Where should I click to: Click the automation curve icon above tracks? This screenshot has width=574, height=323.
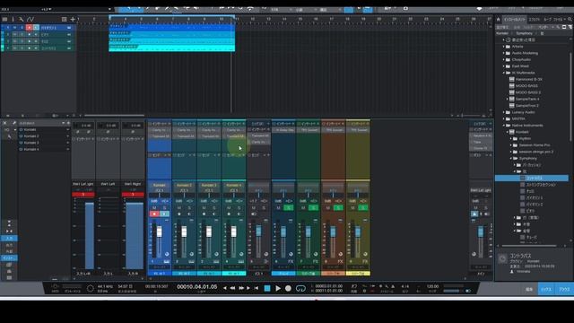click(30, 19)
